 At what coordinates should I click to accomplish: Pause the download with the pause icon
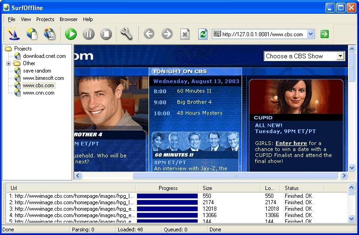(x=88, y=34)
